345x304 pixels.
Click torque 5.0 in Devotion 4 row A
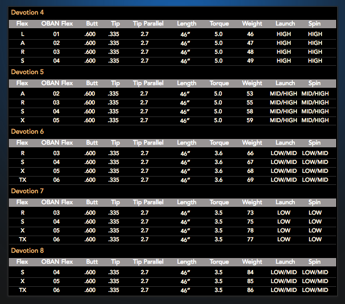pos(219,43)
